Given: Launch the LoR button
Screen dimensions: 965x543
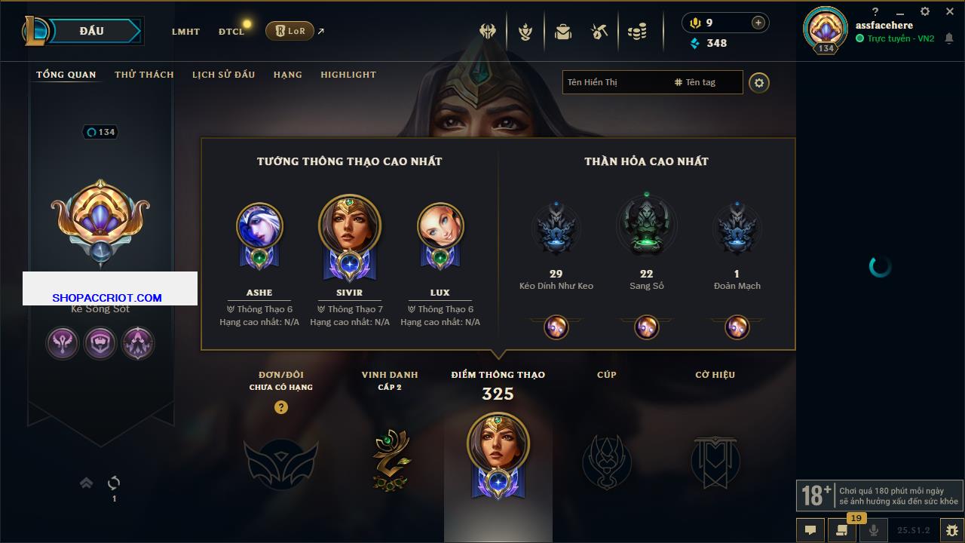Looking at the screenshot, I should click(289, 31).
